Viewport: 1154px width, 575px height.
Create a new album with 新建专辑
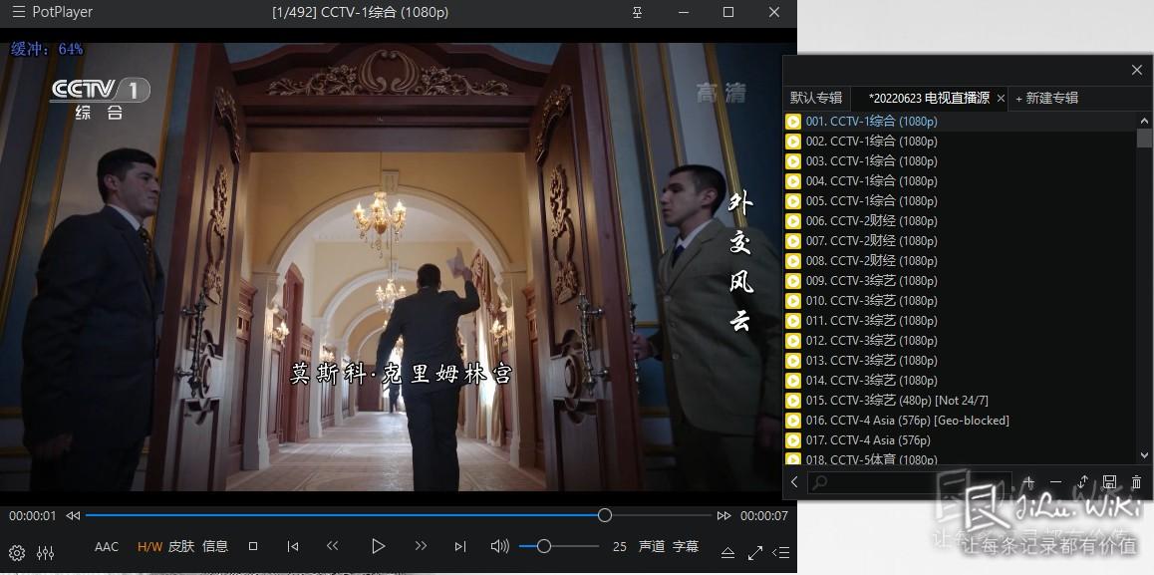(1046, 98)
